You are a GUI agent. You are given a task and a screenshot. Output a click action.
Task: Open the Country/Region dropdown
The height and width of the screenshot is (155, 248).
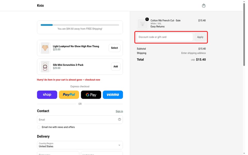pyautogui.click(x=80, y=145)
